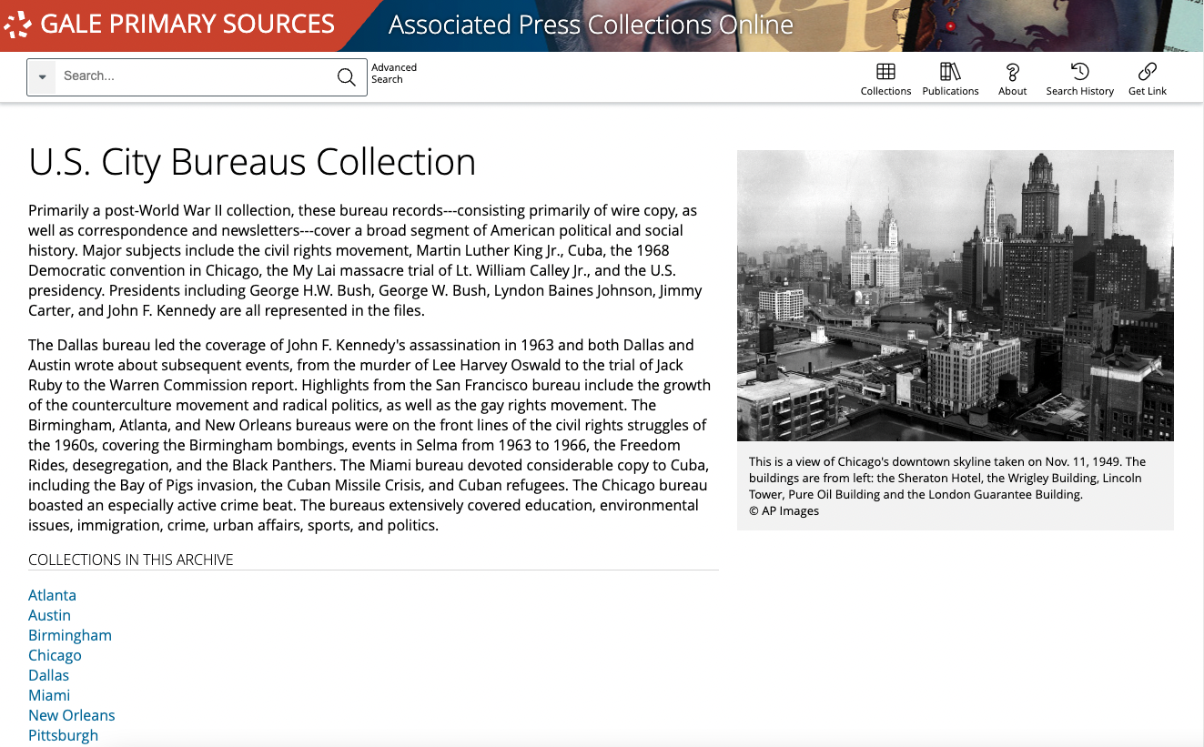Click the magnifying glass search icon
Image resolution: width=1204 pixels, height=747 pixels.
pyautogui.click(x=347, y=77)
